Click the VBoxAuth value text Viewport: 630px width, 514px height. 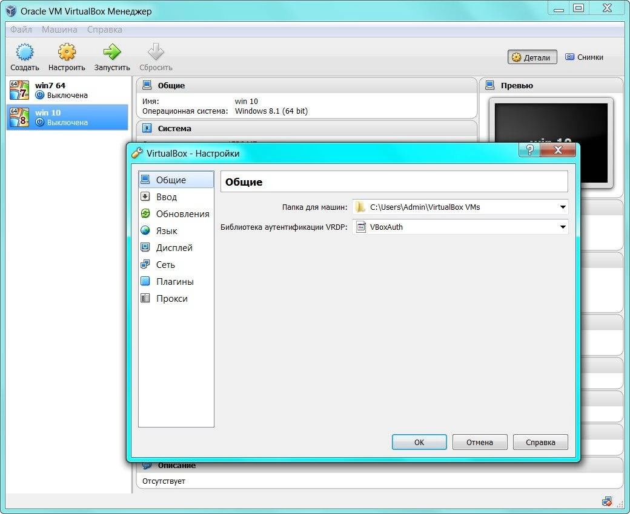pos(386,227)
